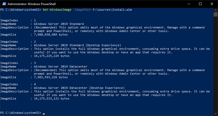Click the ImageIndex label for image 3
This screenshot has width=218, height=116.
[9, 63]
